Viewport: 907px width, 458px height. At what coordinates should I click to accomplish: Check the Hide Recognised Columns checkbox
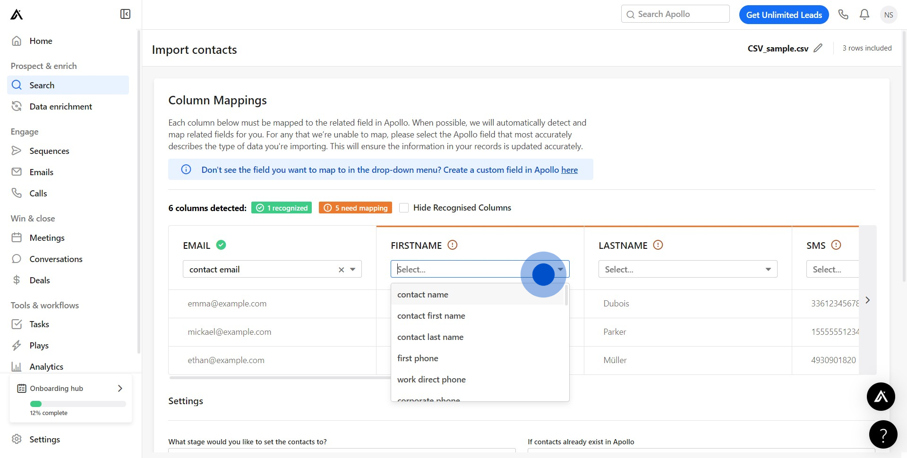point(404,208)
